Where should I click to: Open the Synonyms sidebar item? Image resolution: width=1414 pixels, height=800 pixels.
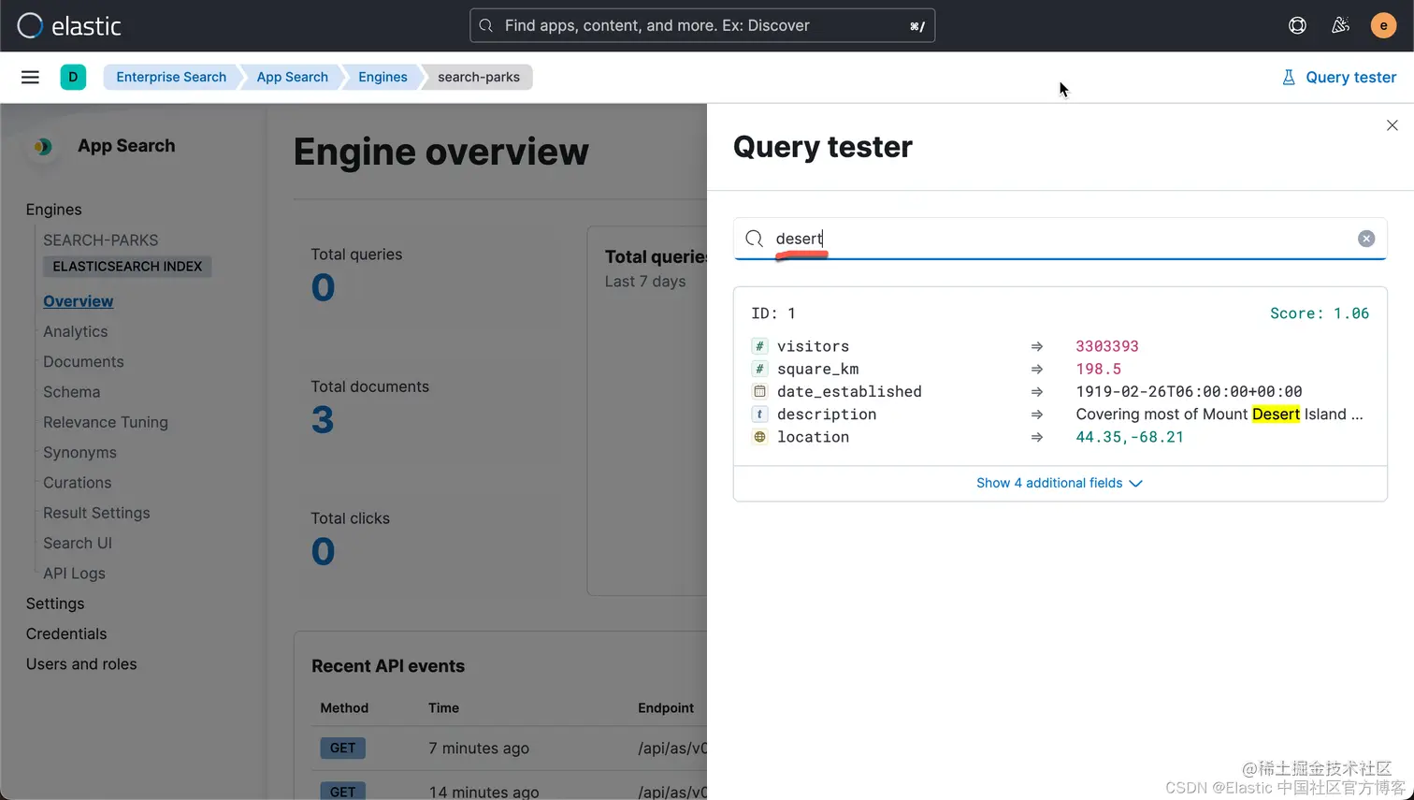point(79,452)
